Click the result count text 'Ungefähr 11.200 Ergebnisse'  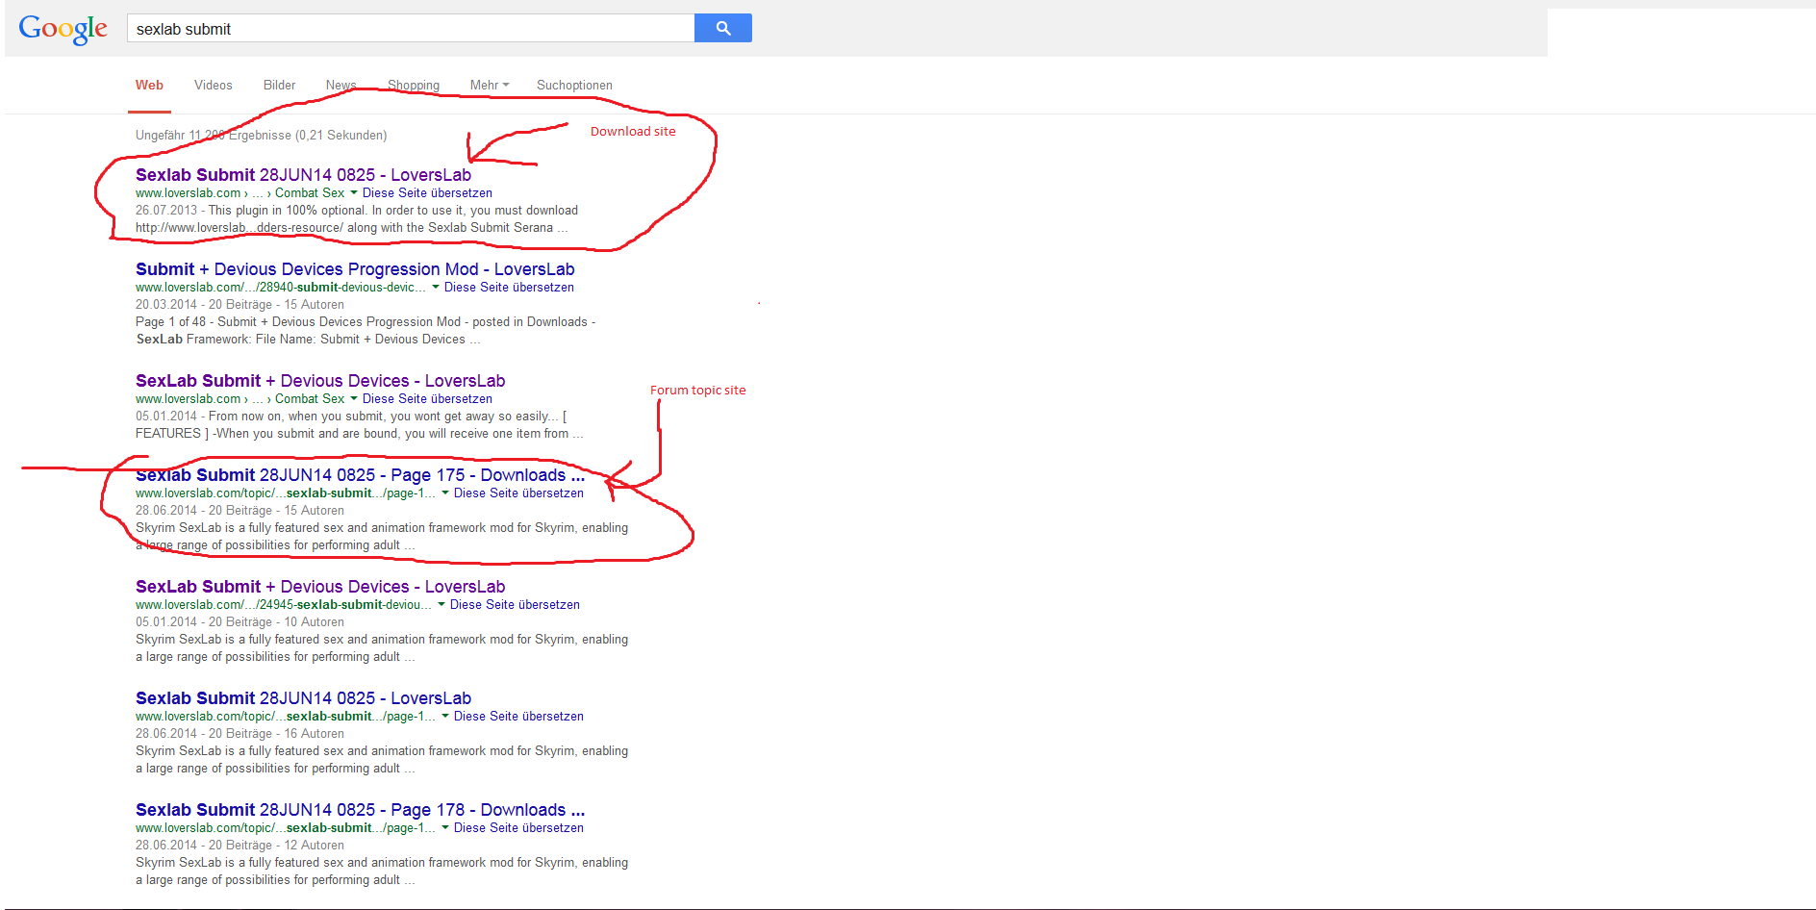pyautogui.click(x=261, y=136)
